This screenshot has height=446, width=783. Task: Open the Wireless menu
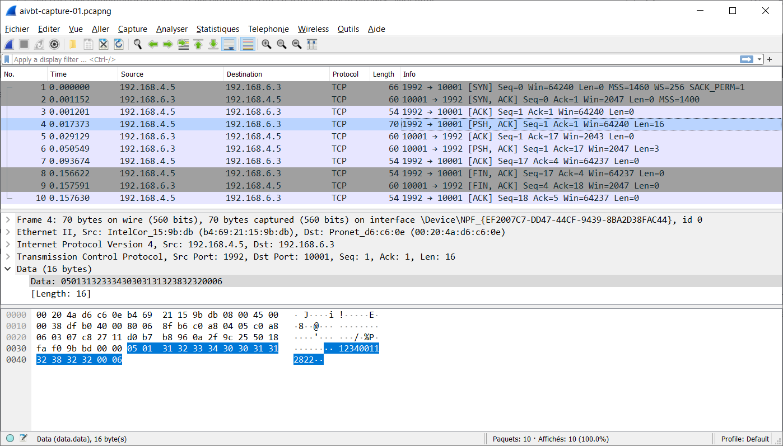click(x=313, y=29)
